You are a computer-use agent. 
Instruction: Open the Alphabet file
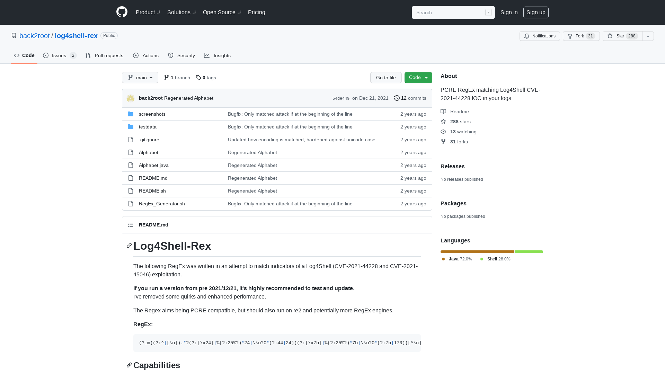[x=149, y=152]
